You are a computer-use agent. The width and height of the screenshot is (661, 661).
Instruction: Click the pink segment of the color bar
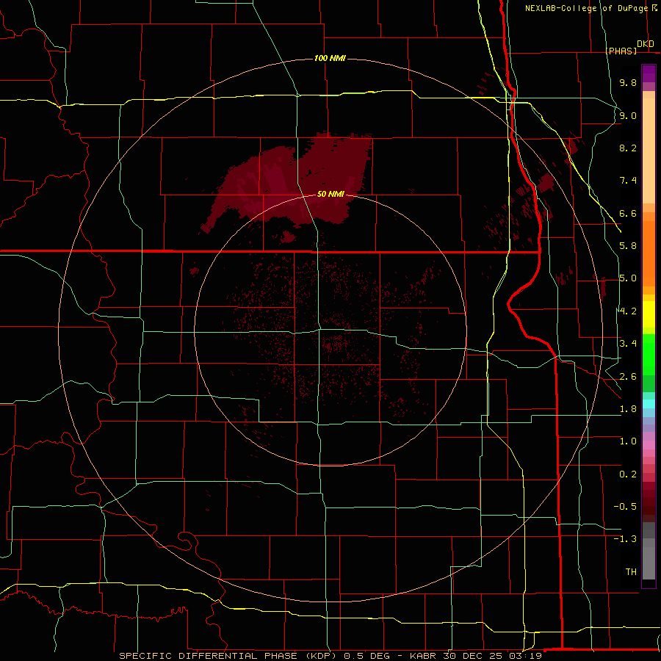click(649, 445)
